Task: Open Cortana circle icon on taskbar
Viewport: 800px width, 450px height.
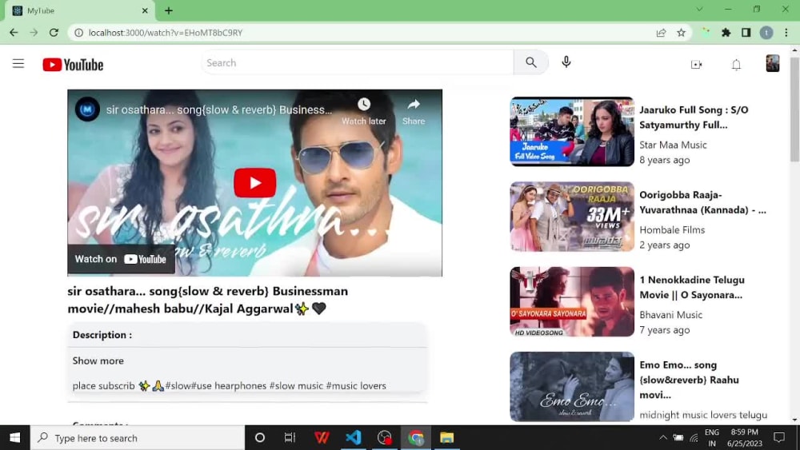Action: click(260, 438)
